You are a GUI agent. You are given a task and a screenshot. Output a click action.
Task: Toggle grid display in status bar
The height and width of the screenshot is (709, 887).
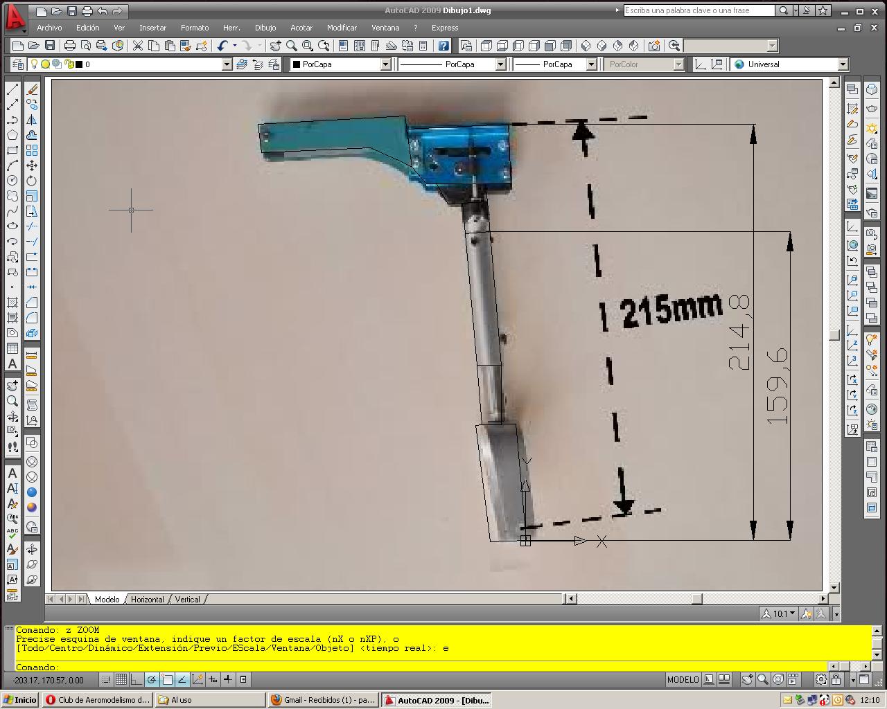coord(121,680)
